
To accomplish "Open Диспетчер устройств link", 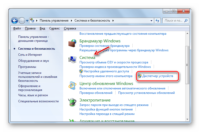I will coord(158,76).
